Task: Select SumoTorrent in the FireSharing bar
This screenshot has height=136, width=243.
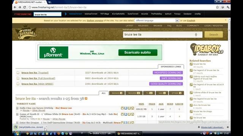Action: (x=133, y=14)
